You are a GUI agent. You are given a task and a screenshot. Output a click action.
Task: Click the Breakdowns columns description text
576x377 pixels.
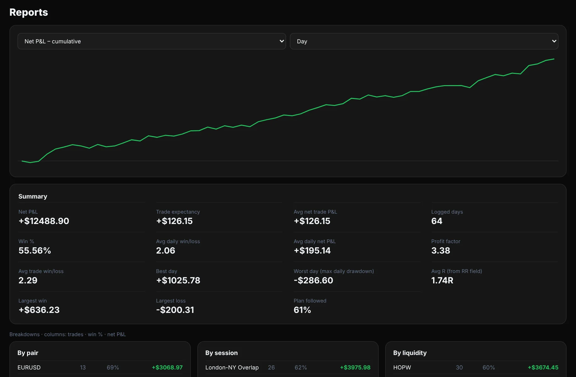coord(68,334)
